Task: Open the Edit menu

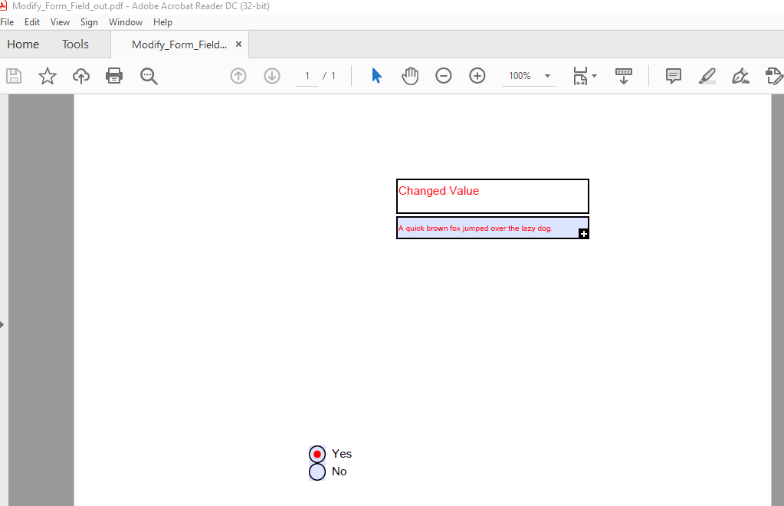Action: tap(31, 21)
